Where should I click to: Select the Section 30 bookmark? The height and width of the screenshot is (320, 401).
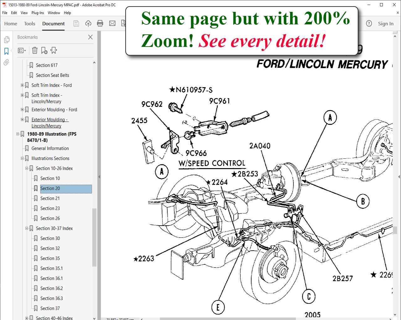[50, 238]
